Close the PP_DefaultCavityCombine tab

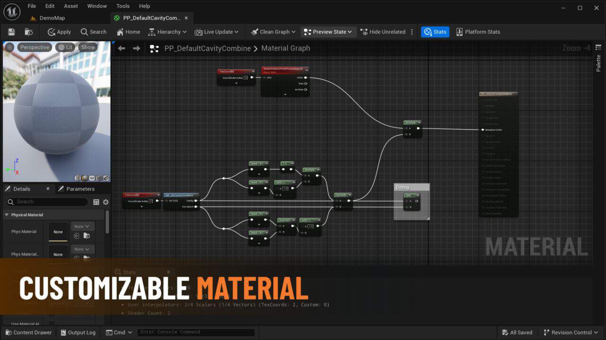(186, 18)
